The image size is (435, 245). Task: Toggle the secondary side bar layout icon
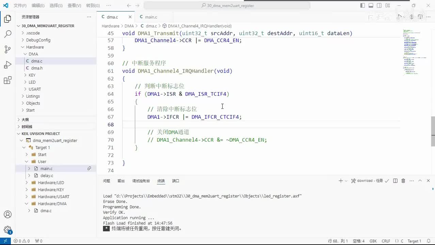click(x=380, y=5)
